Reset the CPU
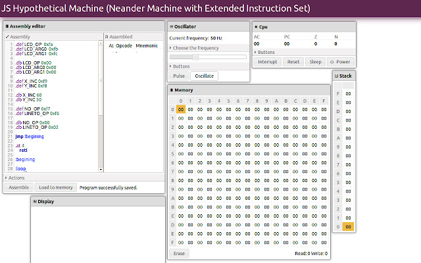Image resolution: width=421 pixels, height=263 pixels. pyautogui.click(x=293, y=62)
